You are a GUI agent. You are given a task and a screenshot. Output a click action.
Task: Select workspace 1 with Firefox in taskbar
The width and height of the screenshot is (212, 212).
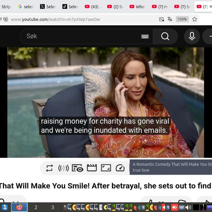coord(19,207)
